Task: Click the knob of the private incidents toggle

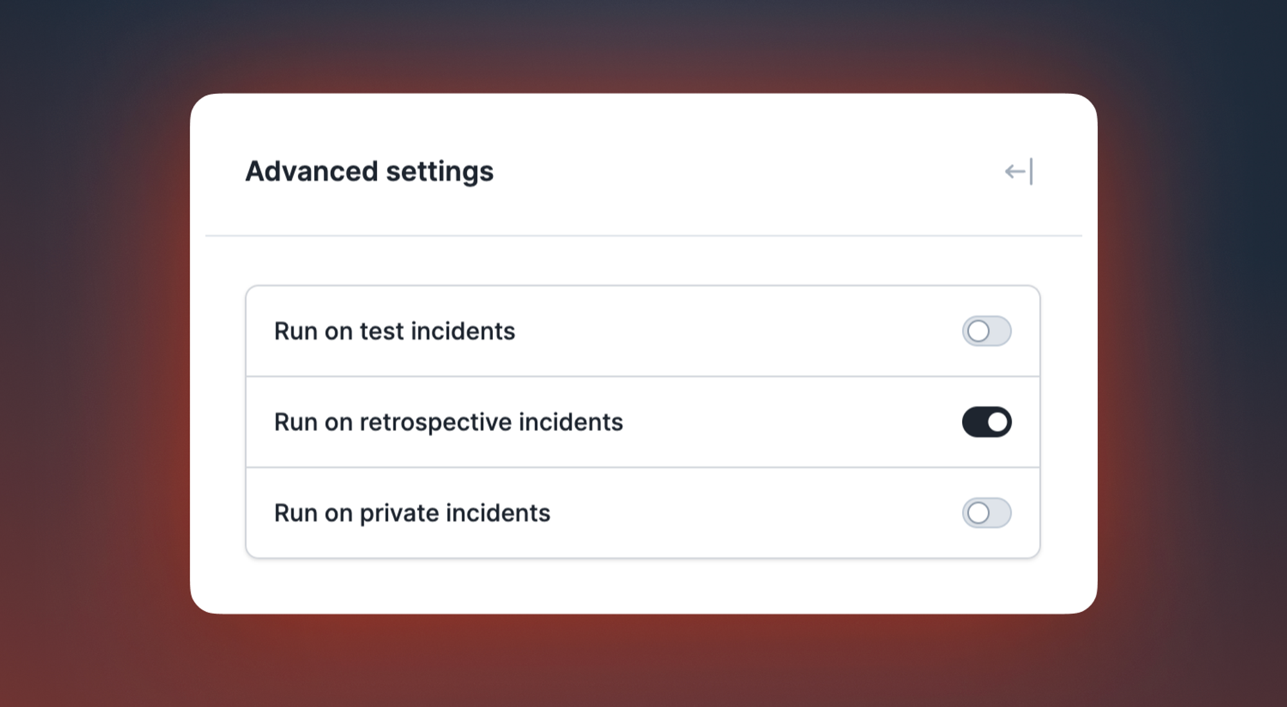Action: tap(978, 513)
